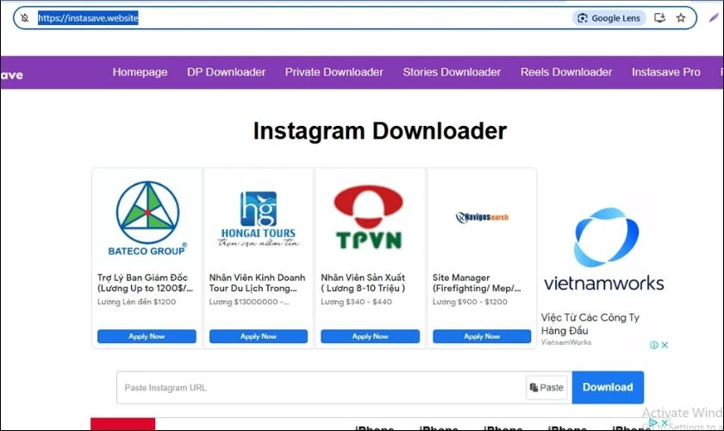
Task: Open the Nhân Viên Sản Xuất job title
Action: click(x=363, y=283)
